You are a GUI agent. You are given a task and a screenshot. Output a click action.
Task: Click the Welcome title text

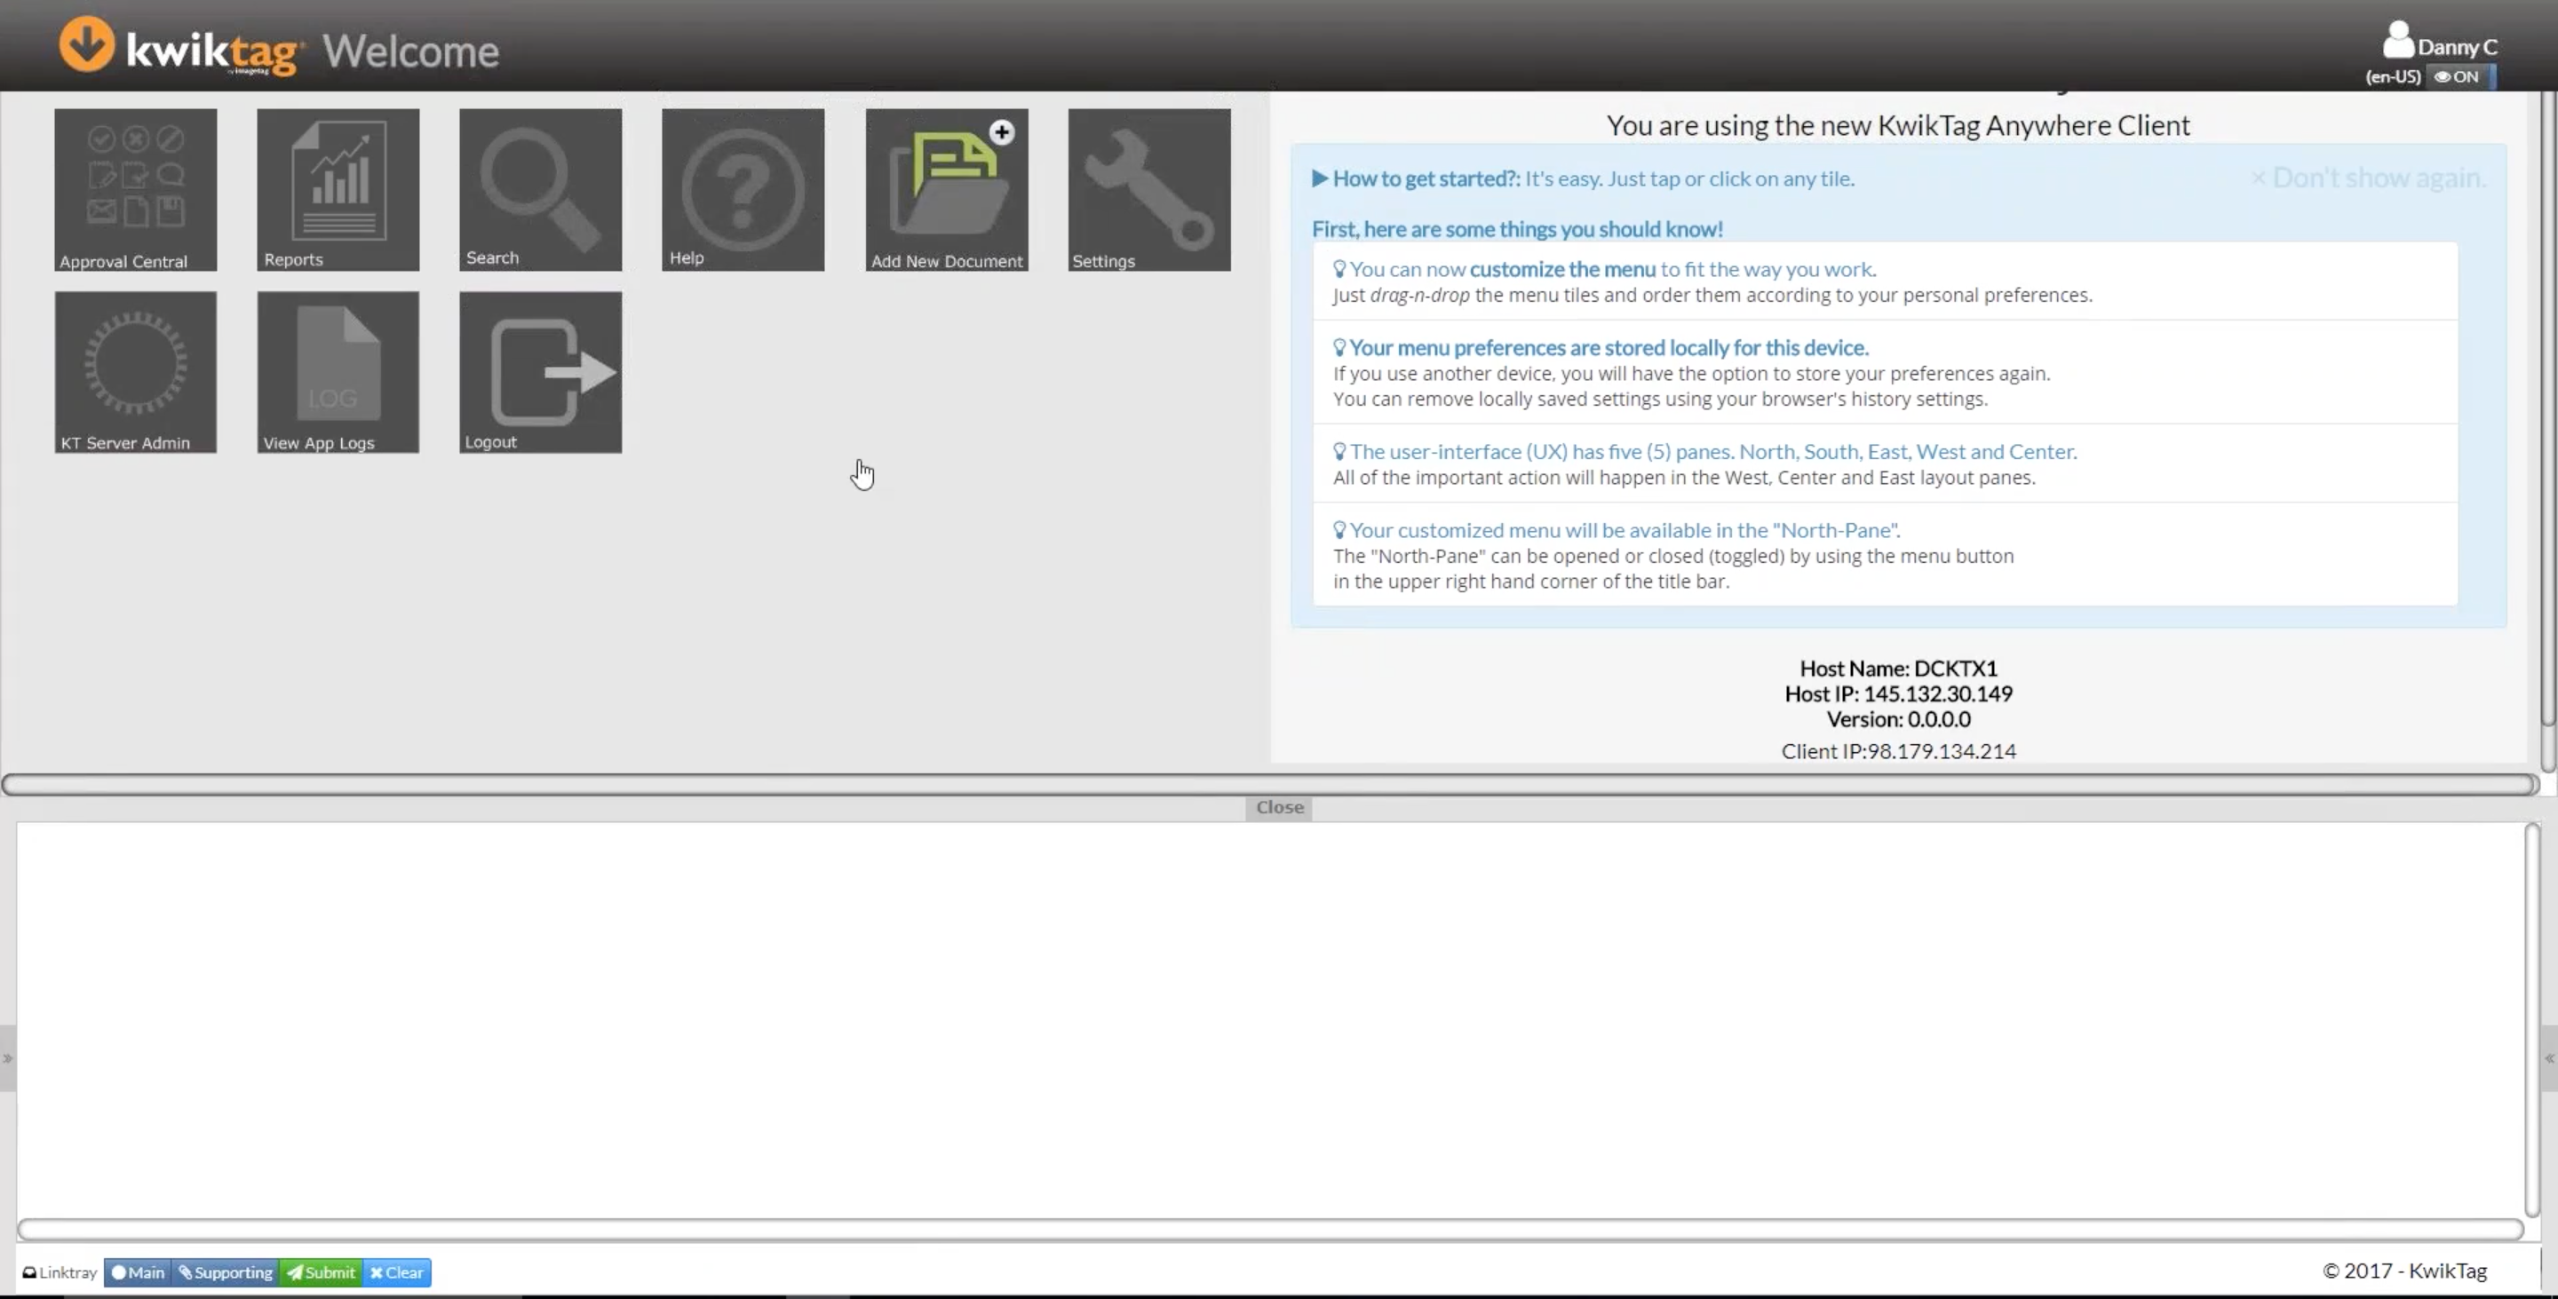[411, 51]
